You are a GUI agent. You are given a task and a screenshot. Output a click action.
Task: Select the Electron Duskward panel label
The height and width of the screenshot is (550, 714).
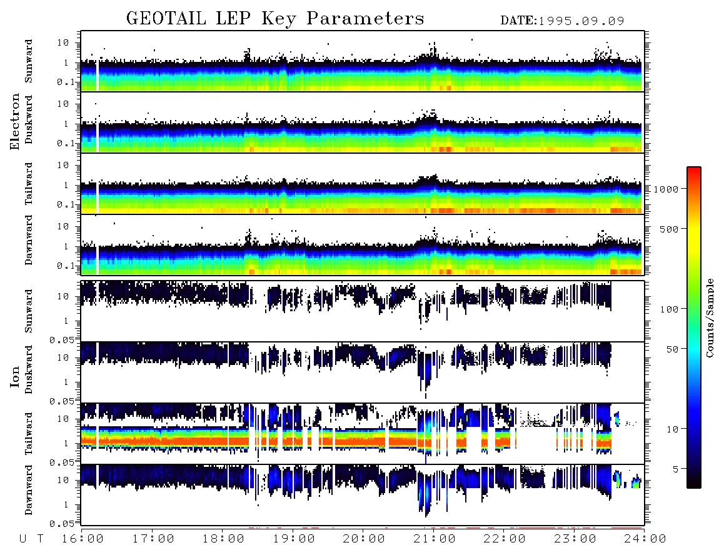click(29, 119)
